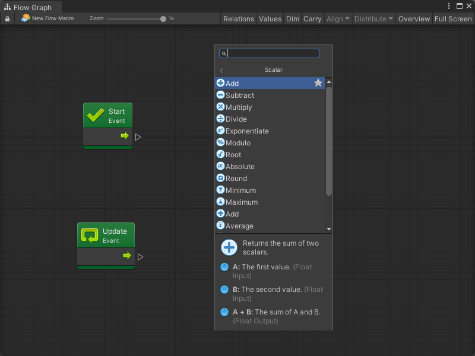Image resolution: width=475 pixels, height=356 pixels.
Task: Click the Multiply operator icon
Action: [x=220, y=107]
